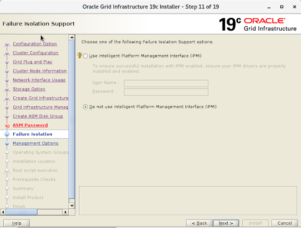Click the horizontal scrollbar thumb in step panel
The height and width of the screenshot is (228, 301).
[22, 212]
